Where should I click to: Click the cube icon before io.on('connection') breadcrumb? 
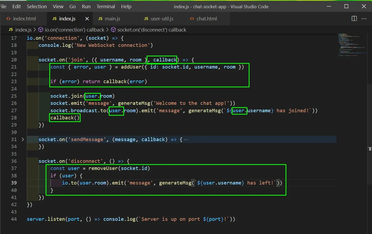coord(41,30)
